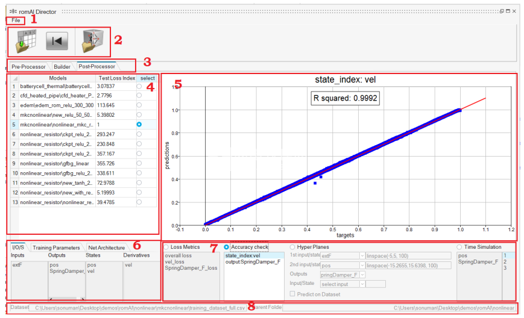Open the Net Architecture tab
This screenshot has width=524, height=318.
coord(106,248)
